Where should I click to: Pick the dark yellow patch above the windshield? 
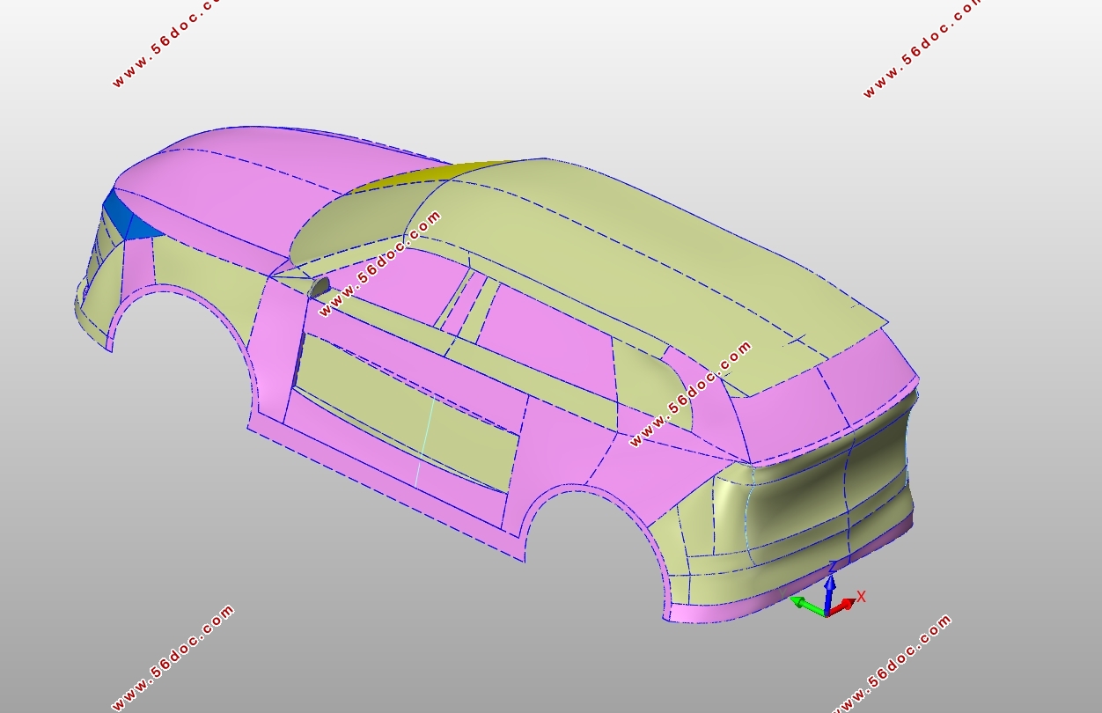[414, 177]
